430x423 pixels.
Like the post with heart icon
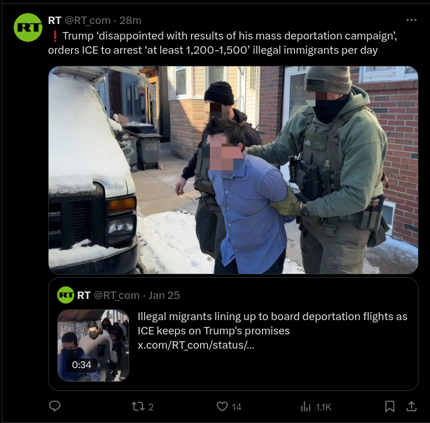[x=222, y=406]
